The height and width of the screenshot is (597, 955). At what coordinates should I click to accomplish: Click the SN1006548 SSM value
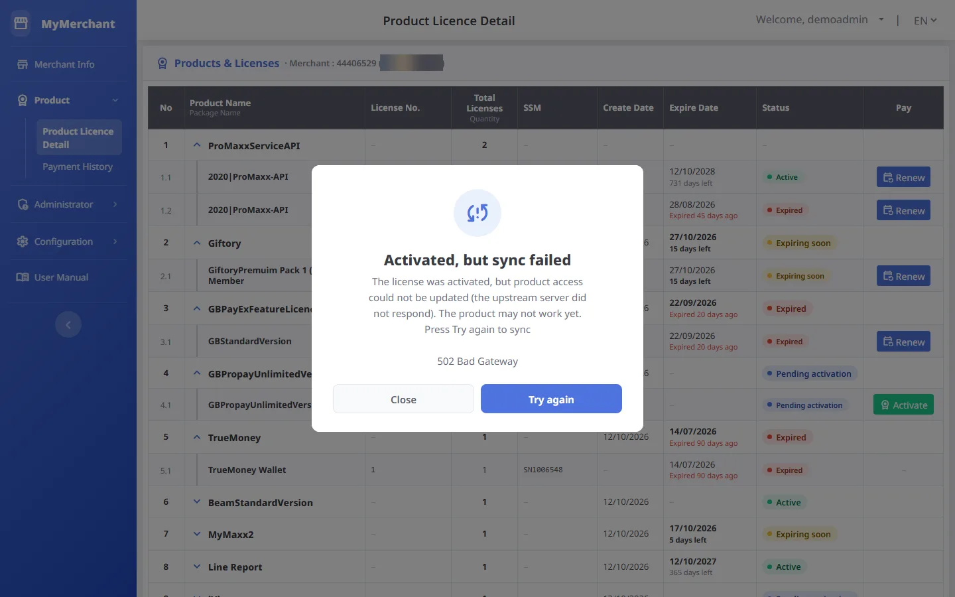coord(542,470)
